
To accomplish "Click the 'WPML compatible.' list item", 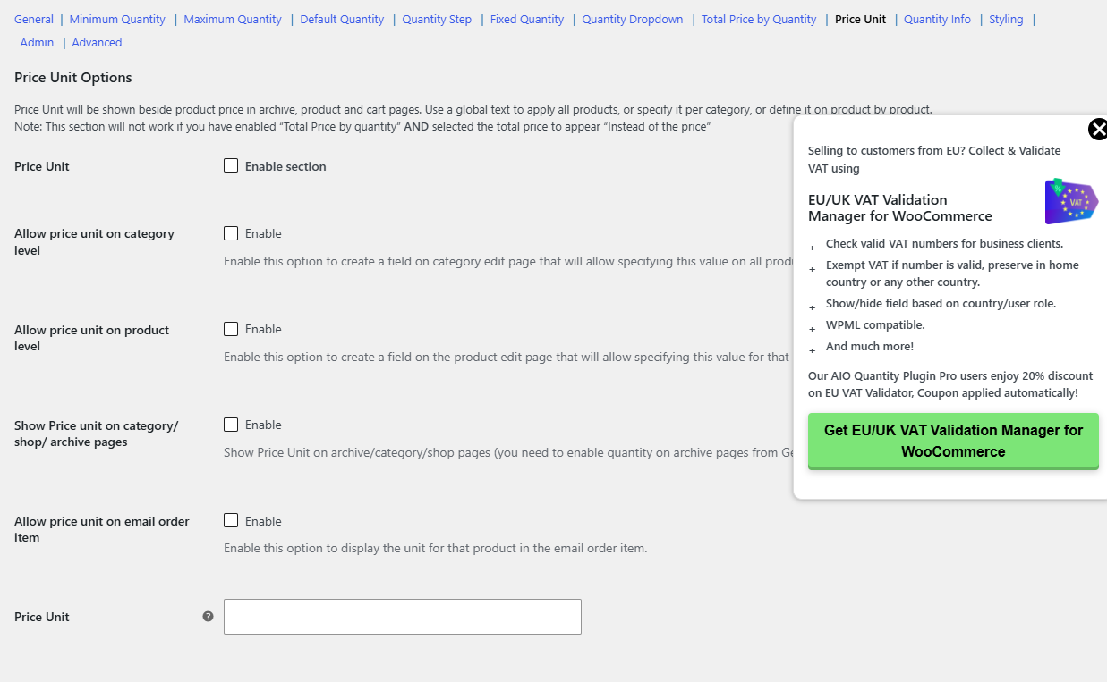I will coord(875,324).
